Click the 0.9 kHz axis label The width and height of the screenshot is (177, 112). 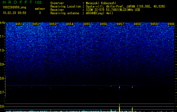2,64
